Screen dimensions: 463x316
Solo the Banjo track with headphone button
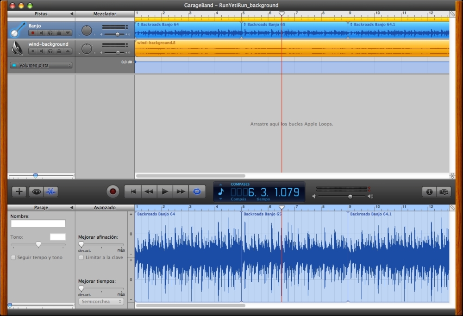click(x=50, y=33)
